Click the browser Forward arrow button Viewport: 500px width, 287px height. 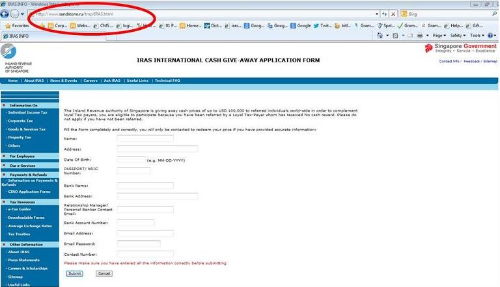[15, 14]
